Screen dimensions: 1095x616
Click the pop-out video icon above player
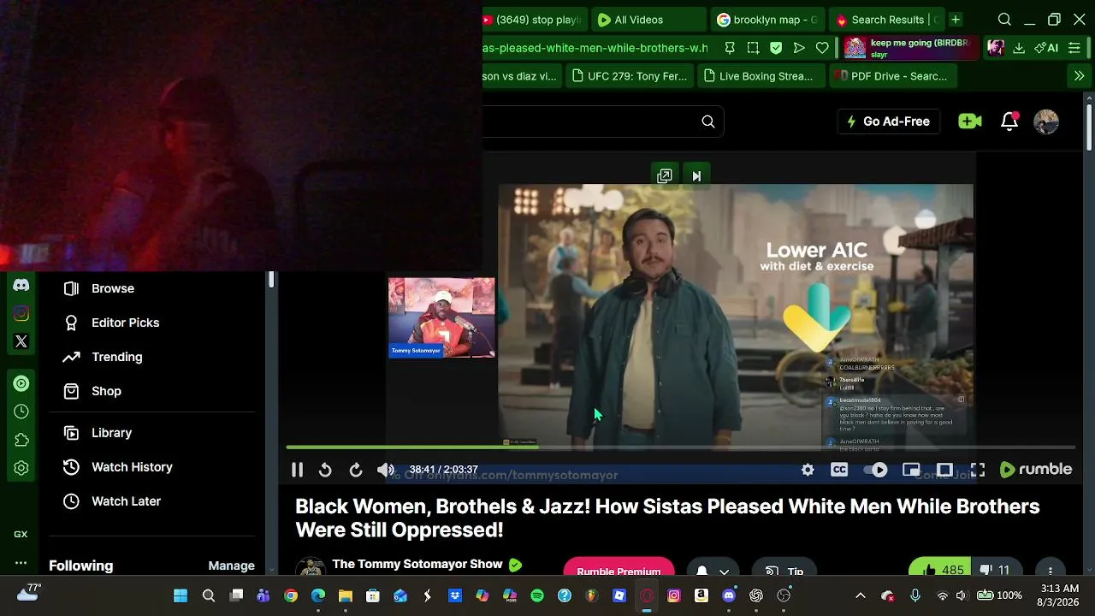coord(665,176)
